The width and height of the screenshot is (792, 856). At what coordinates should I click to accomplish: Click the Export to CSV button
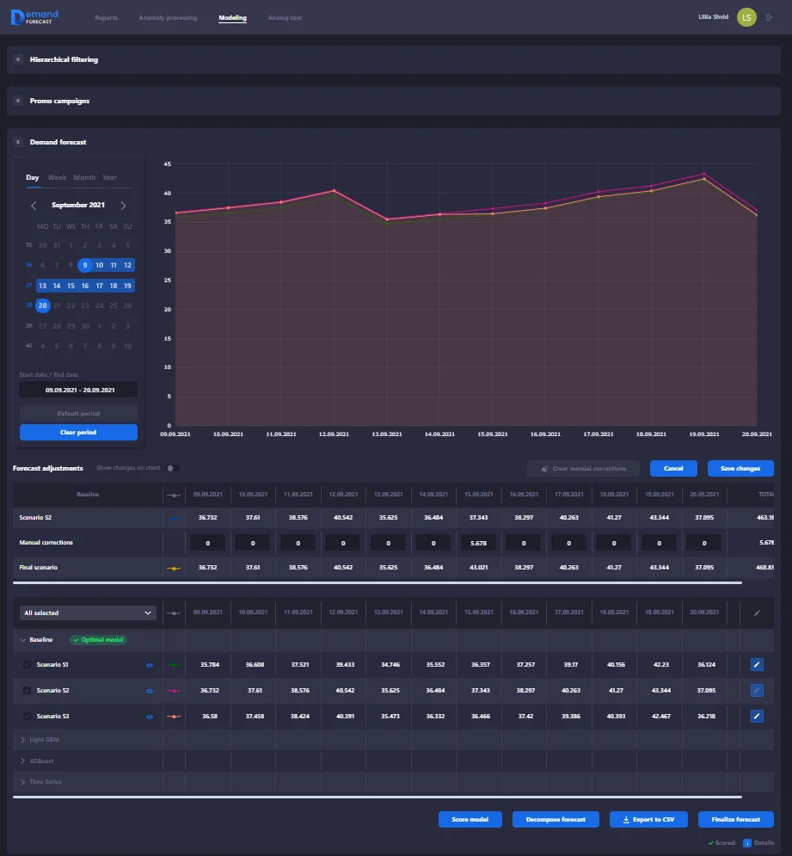648,819
